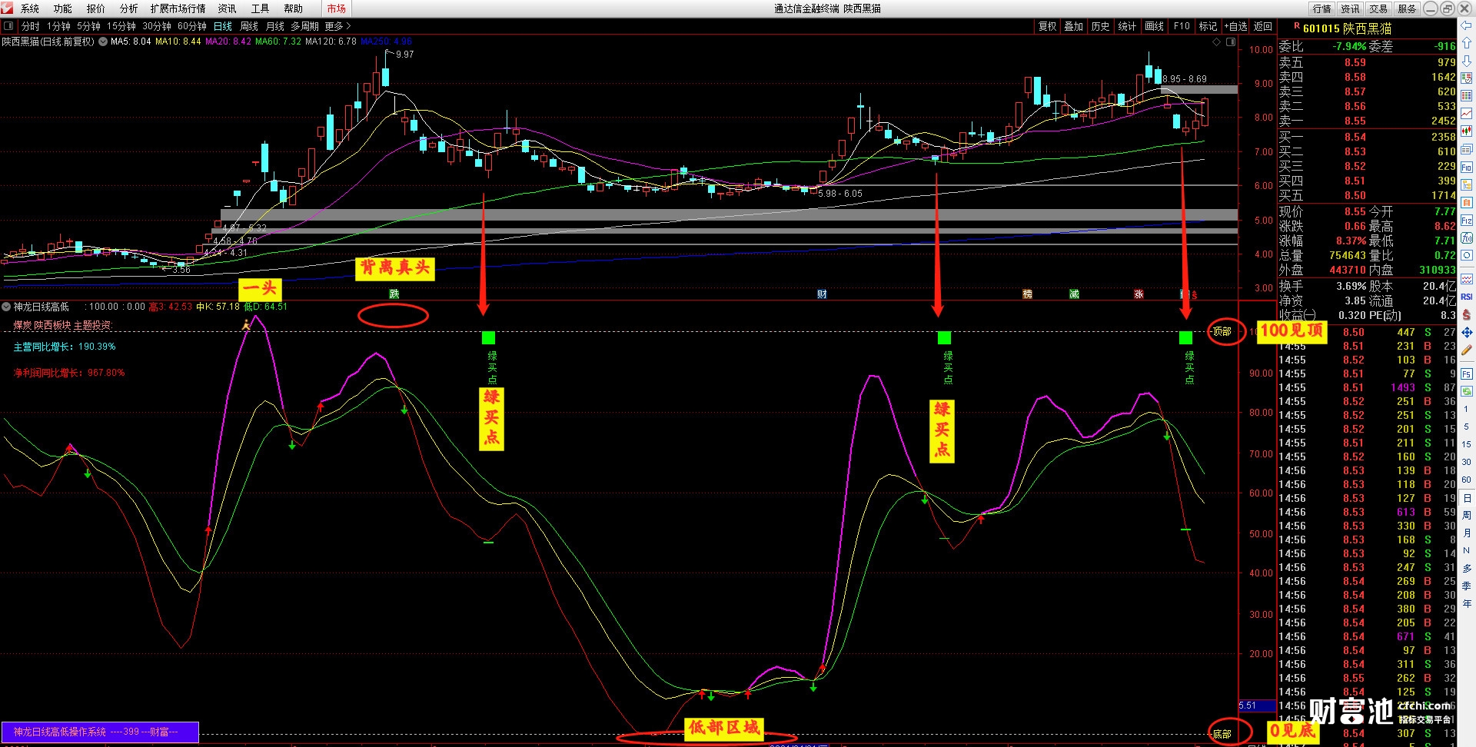The height and width of the screenshot is (747, 1476).
Task: Open the 工具 menu
Action: tap(261, 8)
